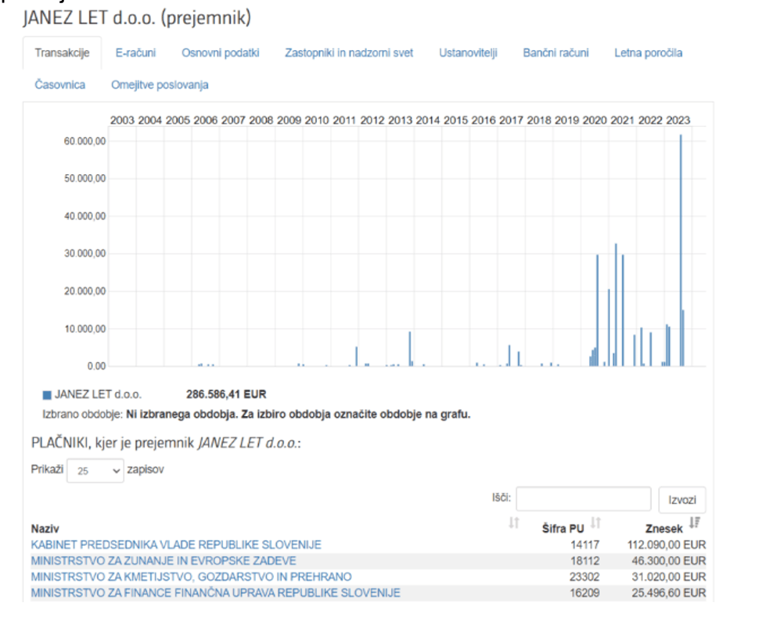Click the 2020 year label on chart
Image resolution: width=762 pixels, height=635 pixels.
[x=595, y=120]
